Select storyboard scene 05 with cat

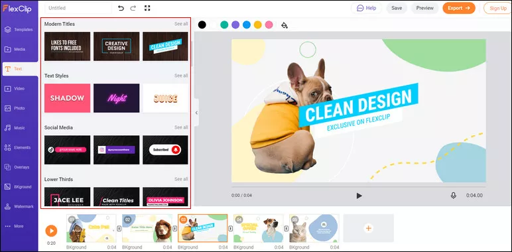[314, 228]
